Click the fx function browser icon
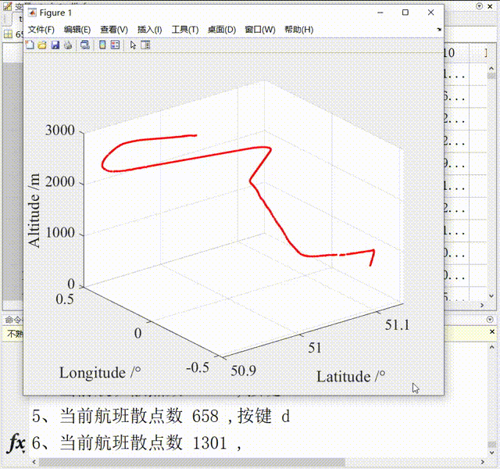 pyautogui.click(x=16, y=443)
